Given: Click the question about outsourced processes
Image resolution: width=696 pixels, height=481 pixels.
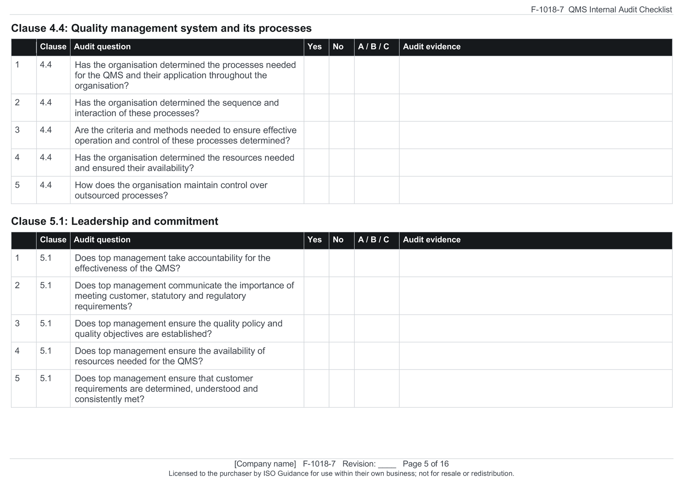Looking at the screenshot, I should coord(171,190).
